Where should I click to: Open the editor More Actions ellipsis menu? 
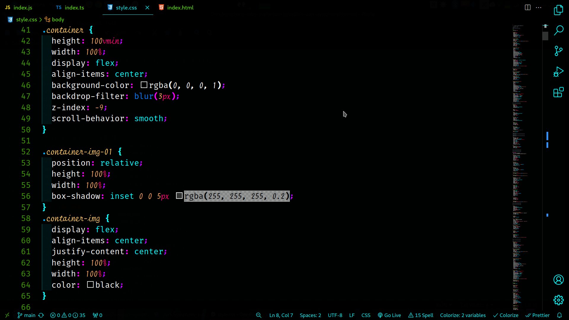point(539,7)
